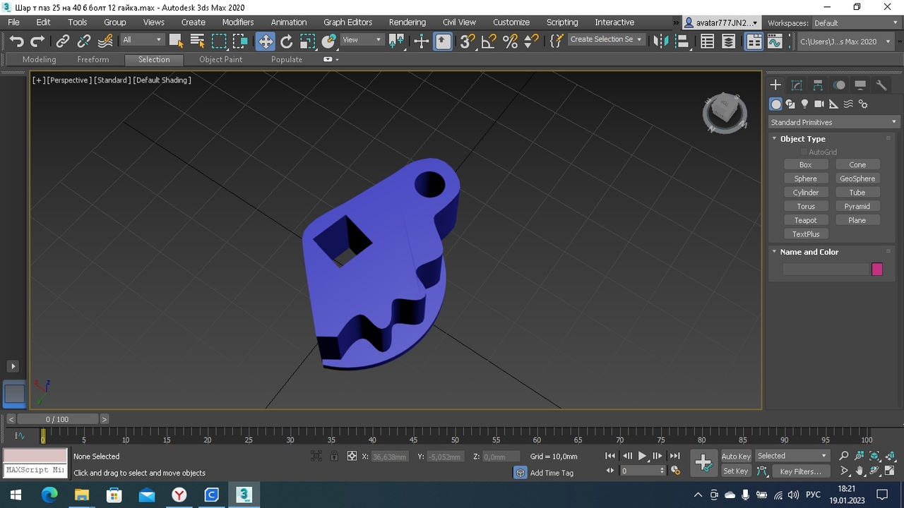
Task: Open the Curve Editor icon
Action: tap(775, 42)
